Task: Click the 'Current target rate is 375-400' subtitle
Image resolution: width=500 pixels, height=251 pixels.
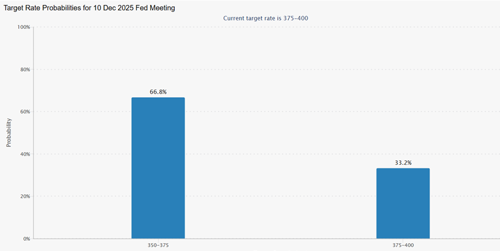Action: (266, 18)
